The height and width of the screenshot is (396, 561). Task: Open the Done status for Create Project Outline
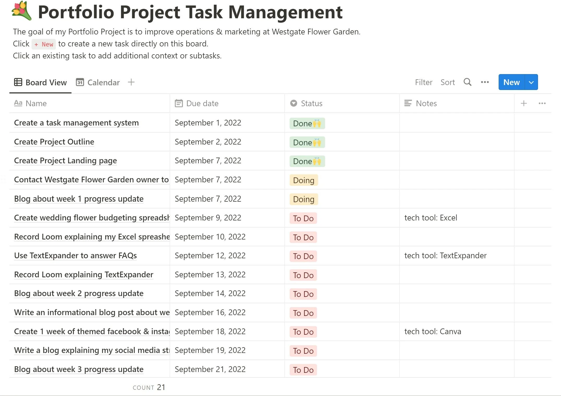tap(307, 142)
